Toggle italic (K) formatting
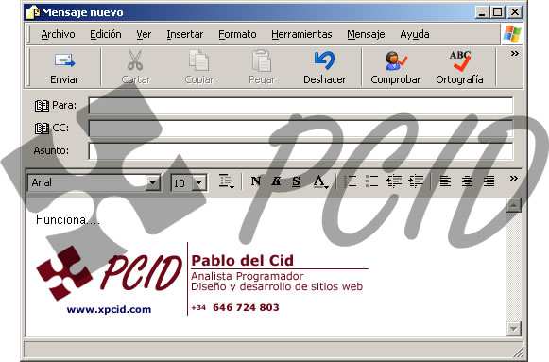 pyautogui.click(x=276, y=181)
